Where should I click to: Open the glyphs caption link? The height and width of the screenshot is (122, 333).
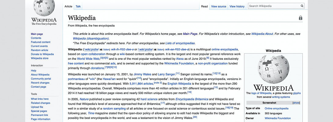coord(297,93)
